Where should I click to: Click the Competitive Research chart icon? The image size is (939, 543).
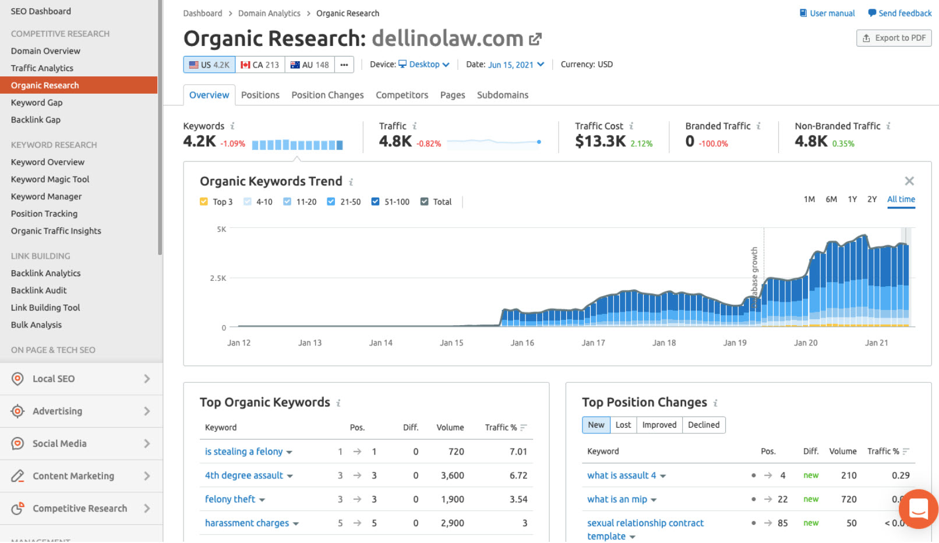(x=17, y=508)
